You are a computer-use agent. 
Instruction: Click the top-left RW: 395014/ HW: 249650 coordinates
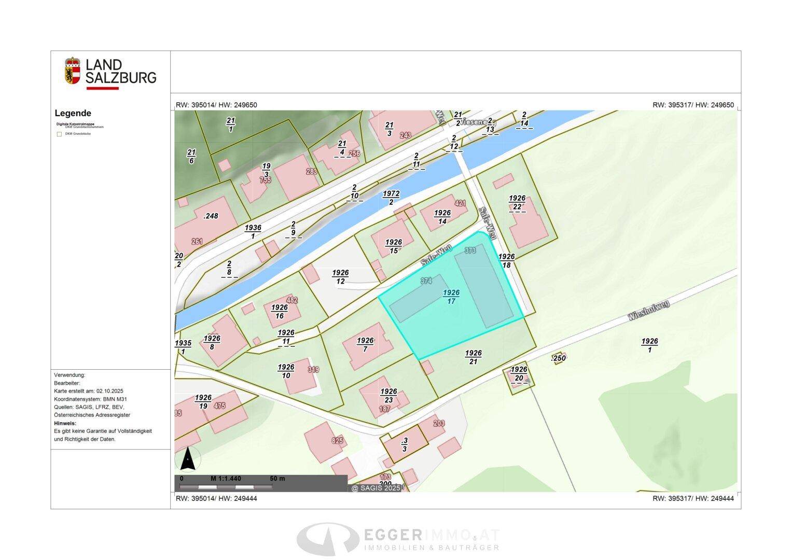pos(216,105)
